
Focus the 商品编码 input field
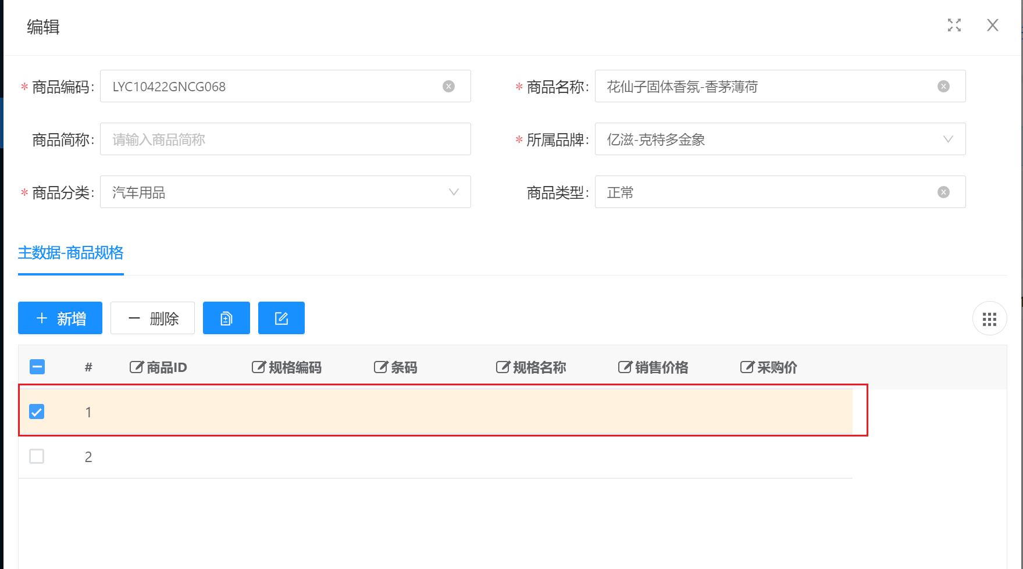click(x=285, y=86)
